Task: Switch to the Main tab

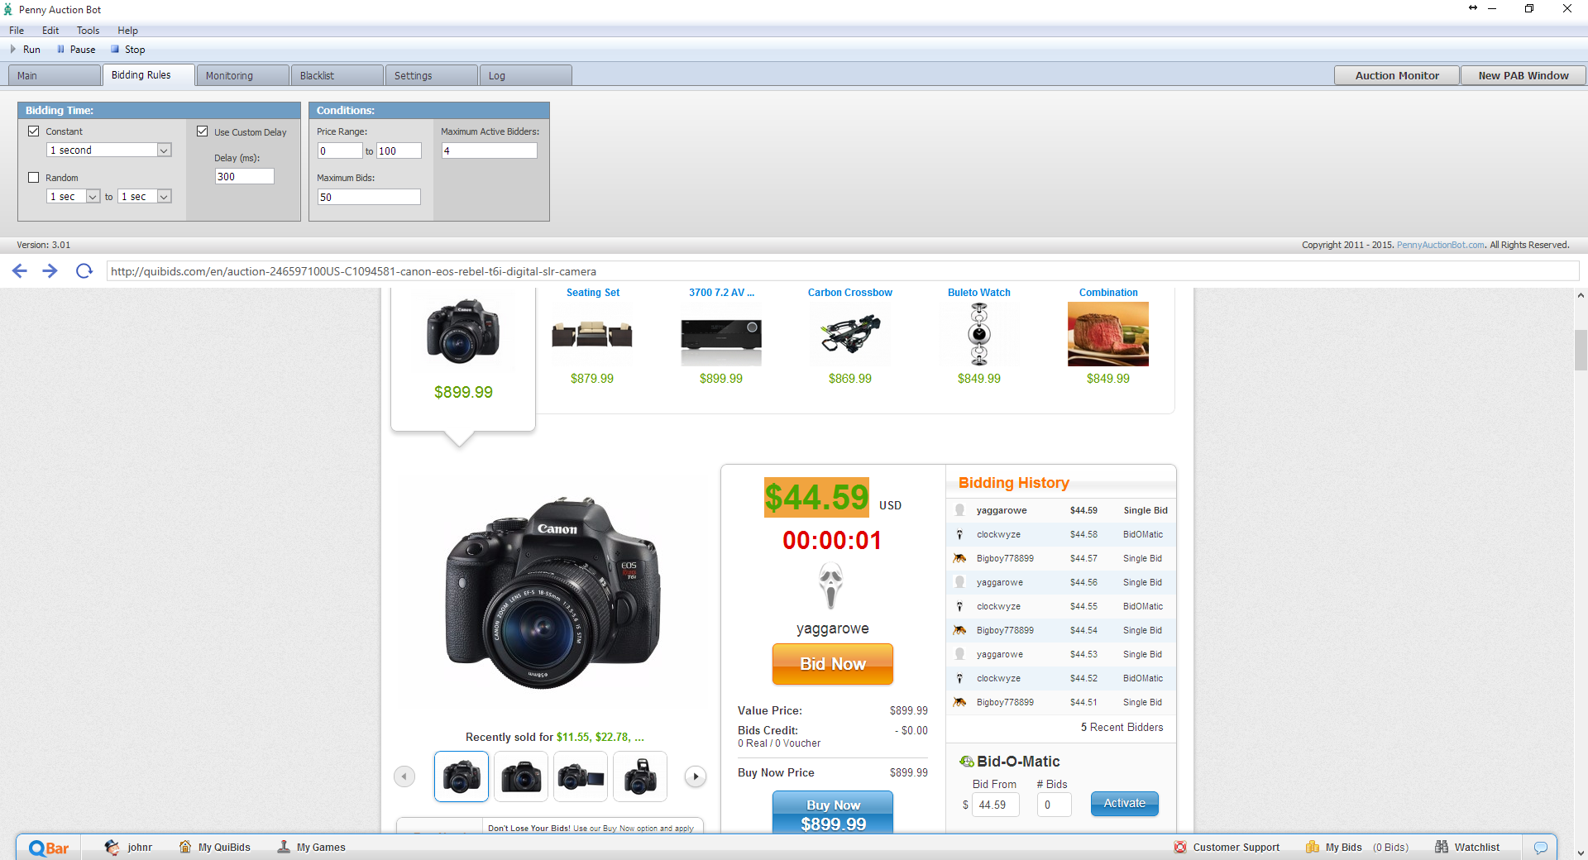Action: point(55,75)
